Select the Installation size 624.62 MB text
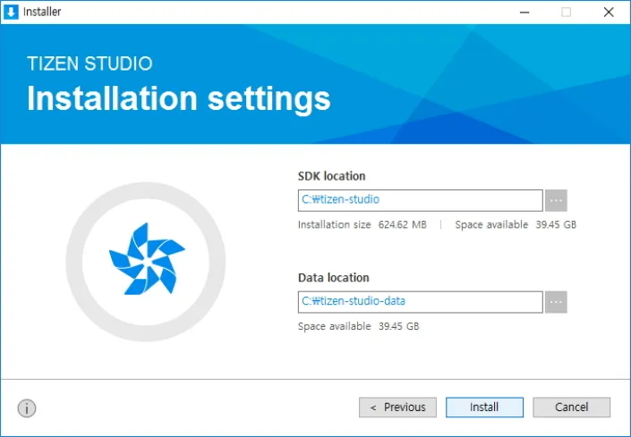Image resolution: width=631 pixels, height=437 pixels. [x=362, y=225]
